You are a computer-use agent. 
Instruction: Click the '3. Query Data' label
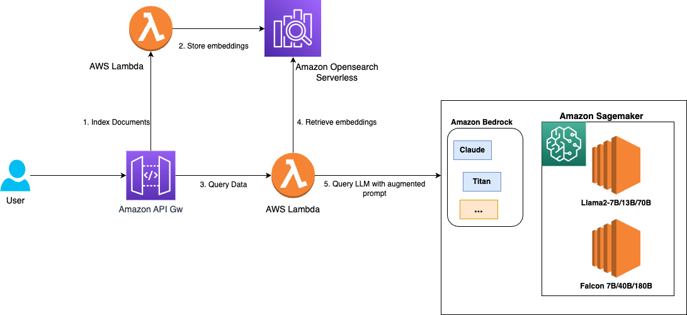pos(224,185)
